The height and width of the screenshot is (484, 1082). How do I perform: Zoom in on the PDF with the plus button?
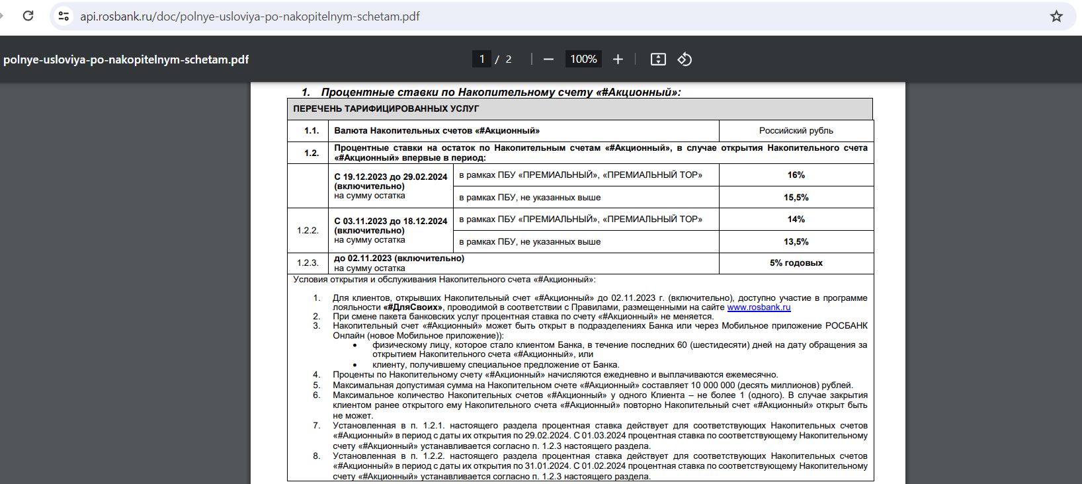(x=618, y=60)
